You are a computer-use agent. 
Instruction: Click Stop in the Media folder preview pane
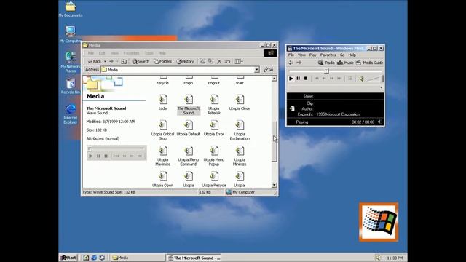pyautogui.click(x=106, y=156)
